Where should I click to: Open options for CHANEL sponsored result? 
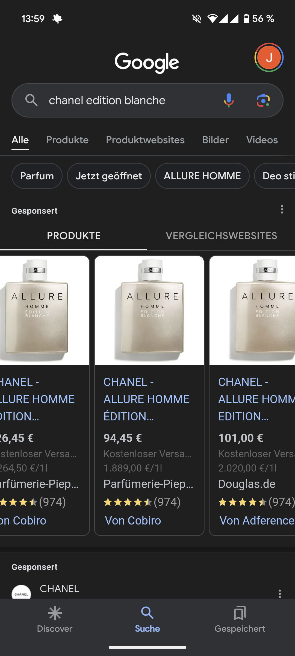point(280,593)
